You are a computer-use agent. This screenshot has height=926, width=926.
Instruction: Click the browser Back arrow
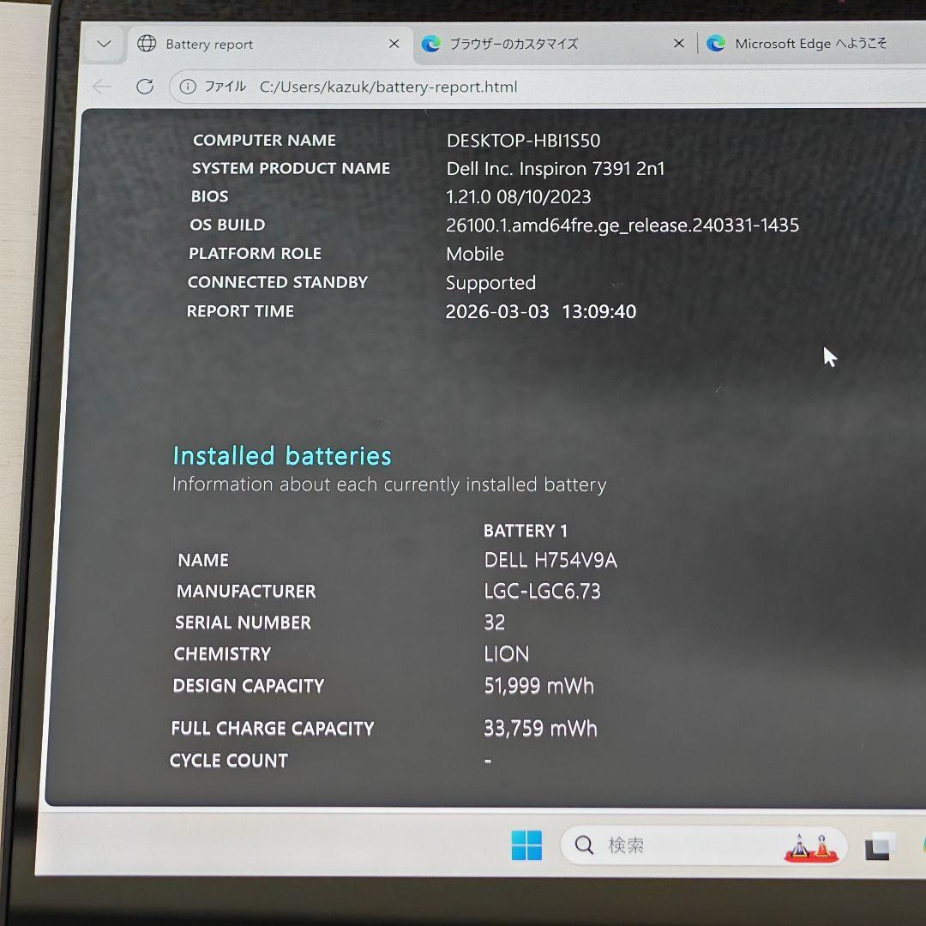click(102, 87)
